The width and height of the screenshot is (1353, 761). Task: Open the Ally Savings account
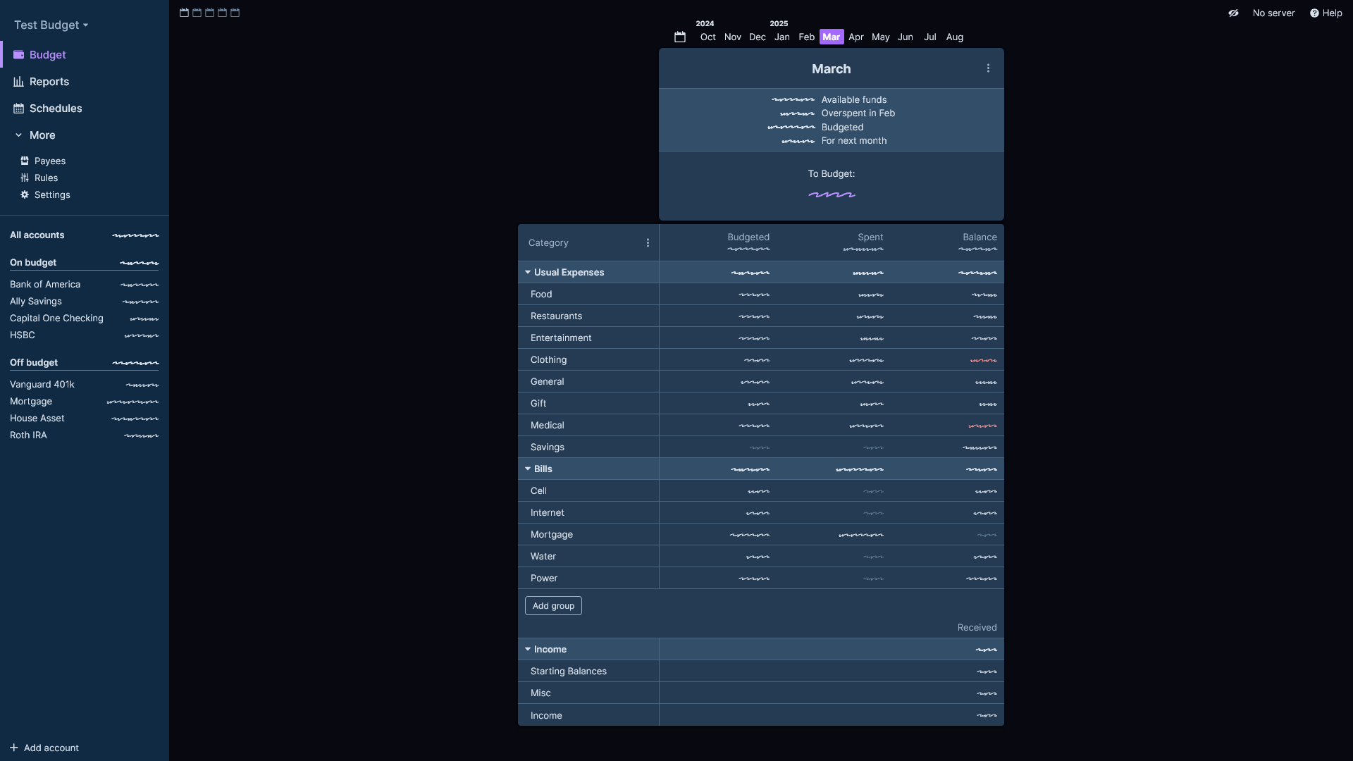point(85,302)
